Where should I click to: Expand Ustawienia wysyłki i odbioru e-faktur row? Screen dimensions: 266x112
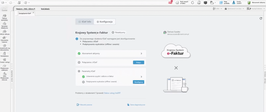[141, 77]
